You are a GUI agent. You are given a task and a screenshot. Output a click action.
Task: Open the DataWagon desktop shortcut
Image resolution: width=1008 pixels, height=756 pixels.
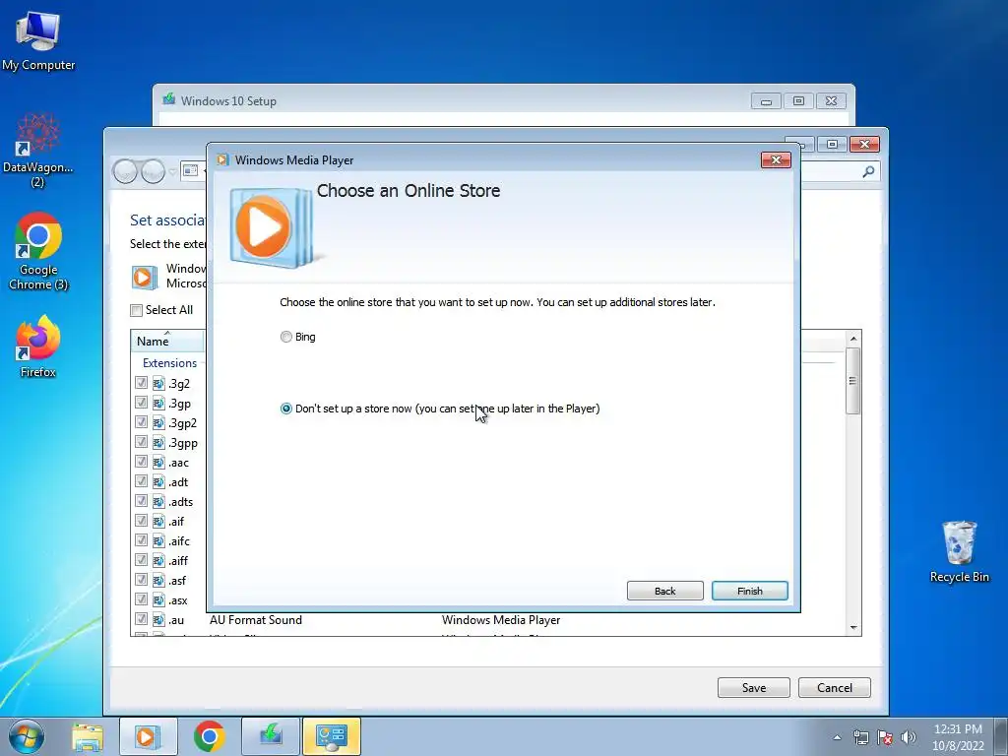[38, 150]
